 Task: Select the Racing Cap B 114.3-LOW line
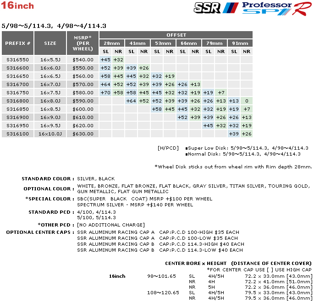tap(160, 250)
